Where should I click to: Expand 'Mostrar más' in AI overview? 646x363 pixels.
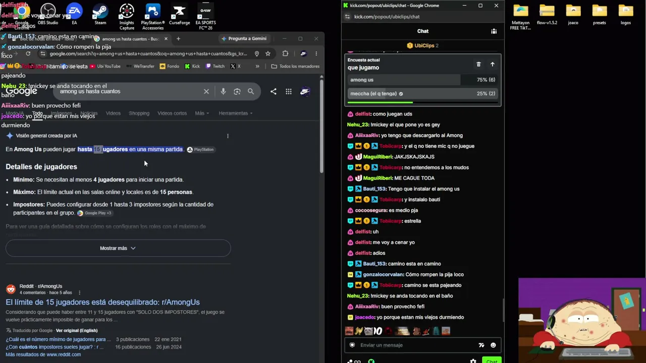pyautogui.click(x=118, y=248)
